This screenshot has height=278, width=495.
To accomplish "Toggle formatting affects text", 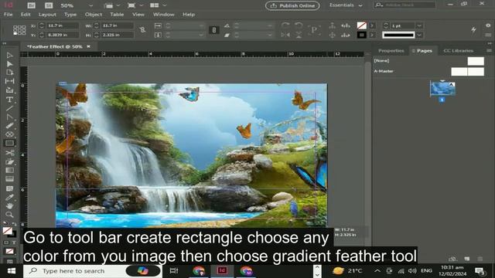I will (14, 242).
